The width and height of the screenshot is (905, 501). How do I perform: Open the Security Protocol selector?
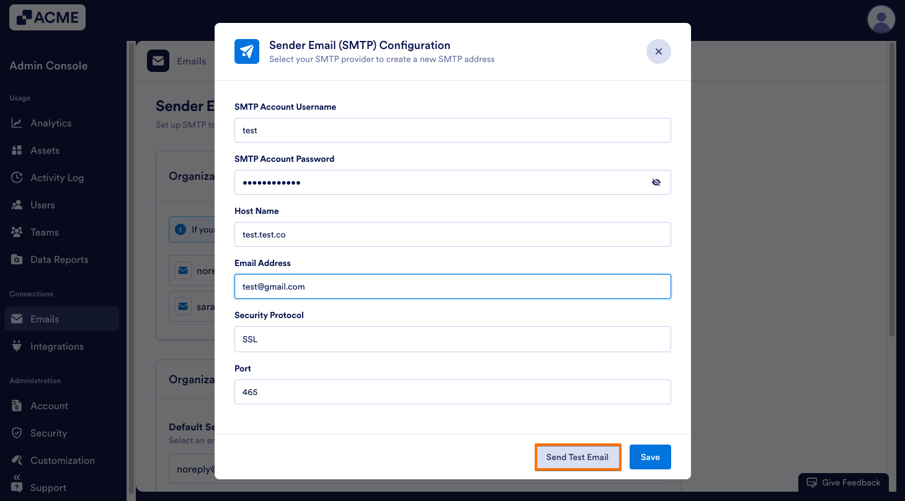tap(452, 339)
